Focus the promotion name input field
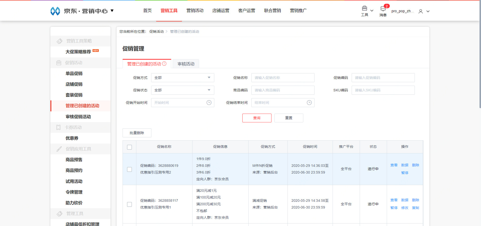 pos(283,78)
